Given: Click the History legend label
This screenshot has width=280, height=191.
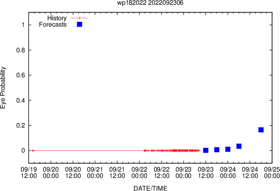Looking at the screenshot, I should [x=57, y=18].
